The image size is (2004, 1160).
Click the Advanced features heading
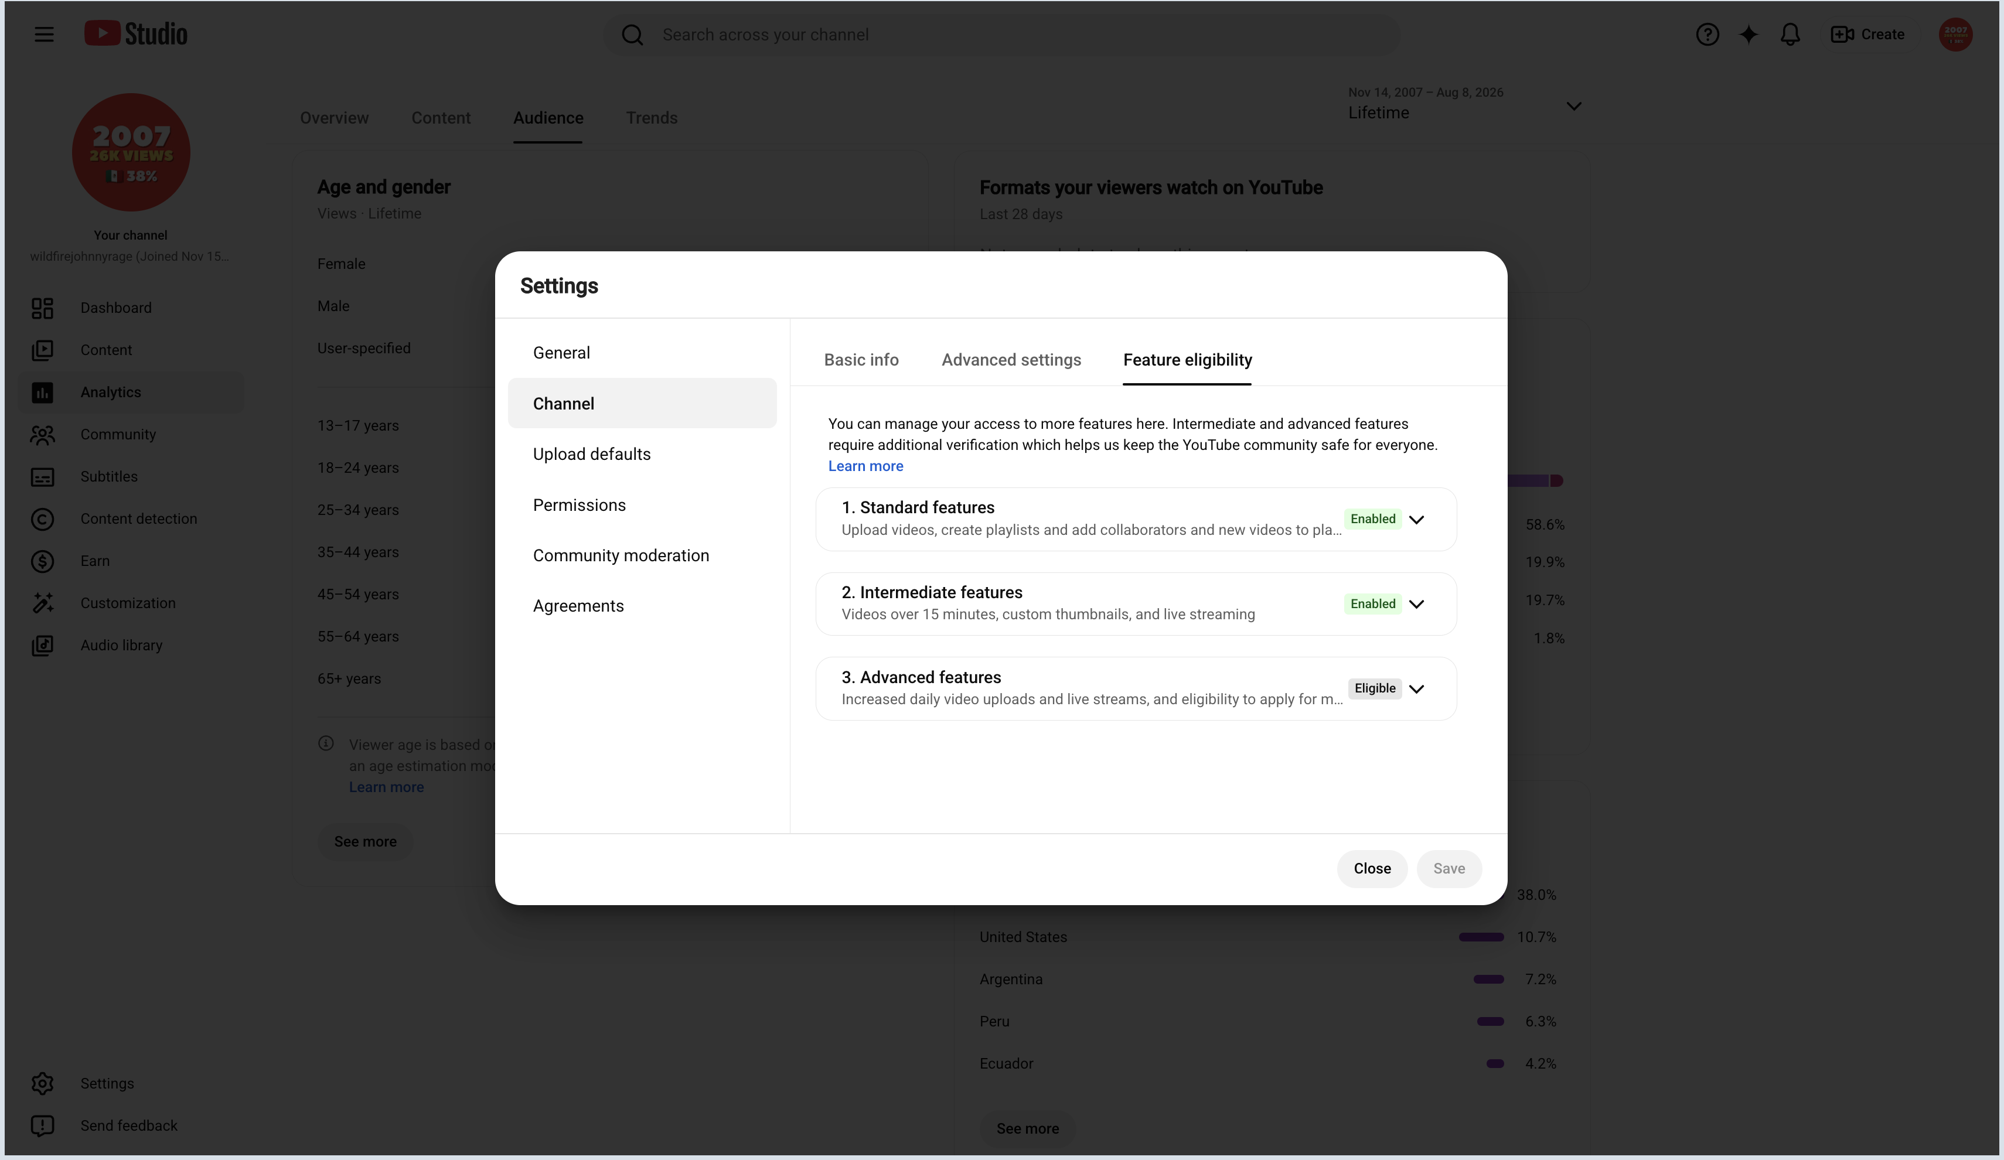coord(921,677)
